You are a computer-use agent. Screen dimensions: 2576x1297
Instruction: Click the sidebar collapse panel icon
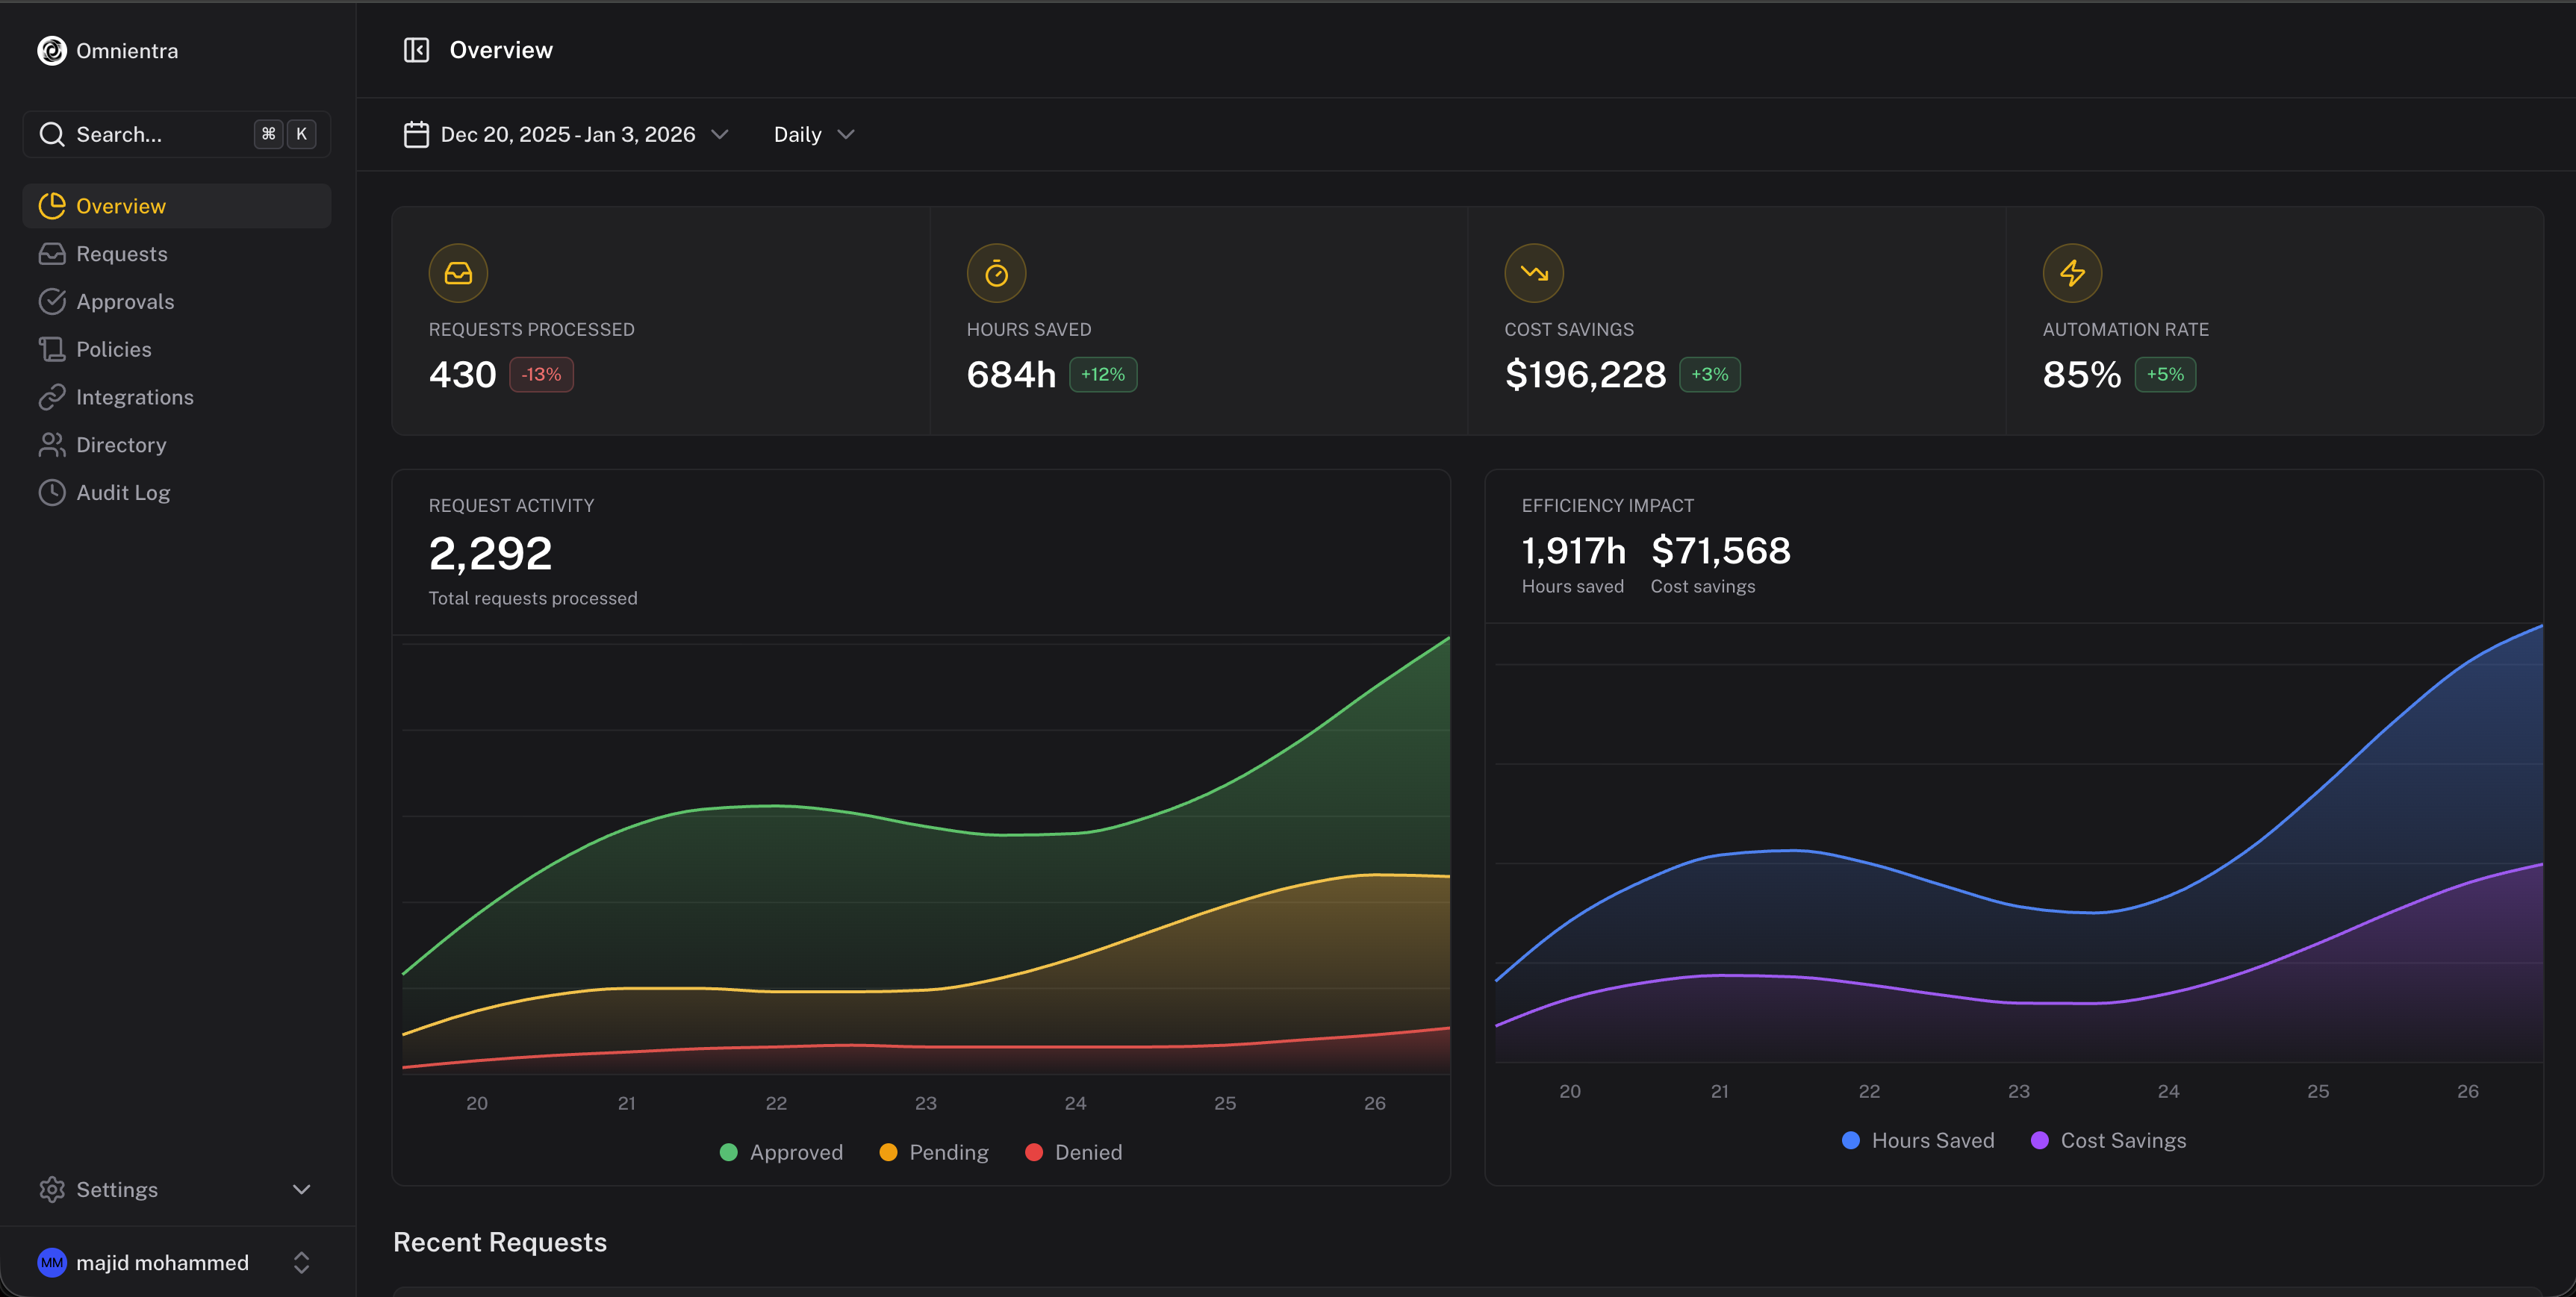tap(416, 50)
